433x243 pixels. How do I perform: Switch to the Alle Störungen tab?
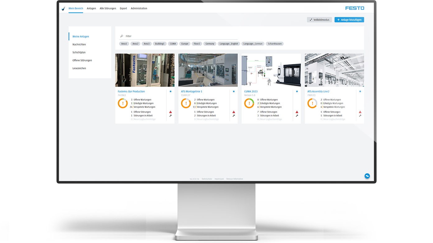[x=108, y=8]
